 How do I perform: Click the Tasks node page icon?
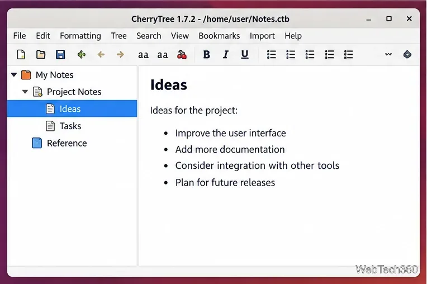[50, 126]
